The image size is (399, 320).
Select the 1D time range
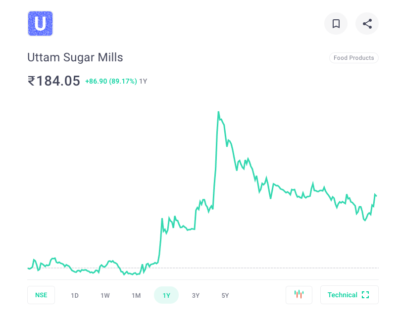(75, 295)
